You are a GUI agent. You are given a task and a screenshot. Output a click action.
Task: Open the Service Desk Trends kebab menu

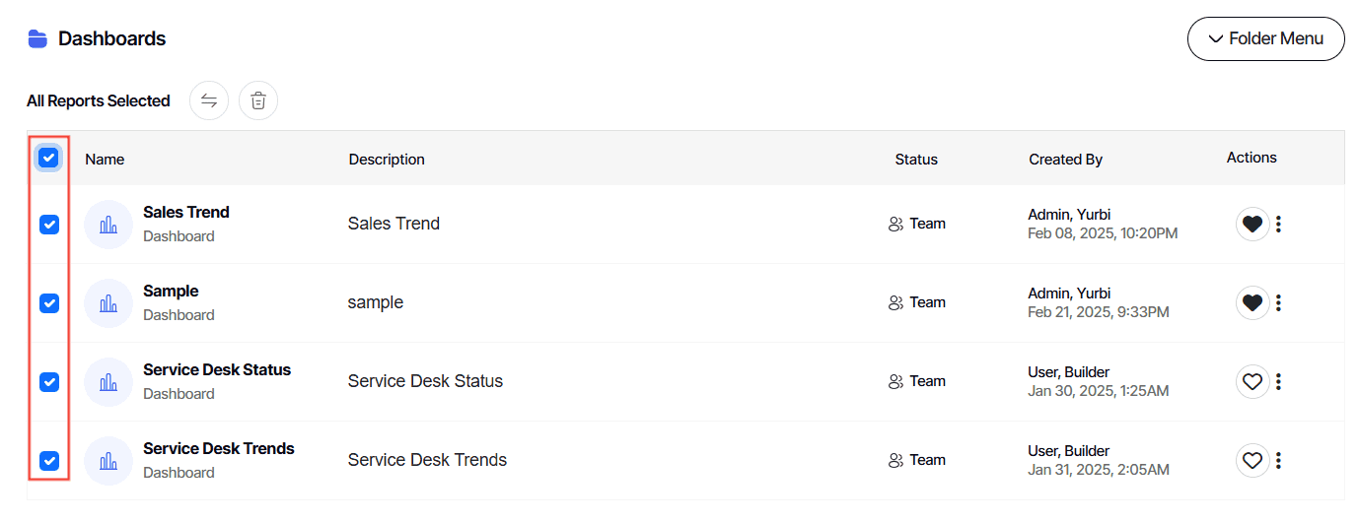pyautogui.click(x=1278, y=460)
